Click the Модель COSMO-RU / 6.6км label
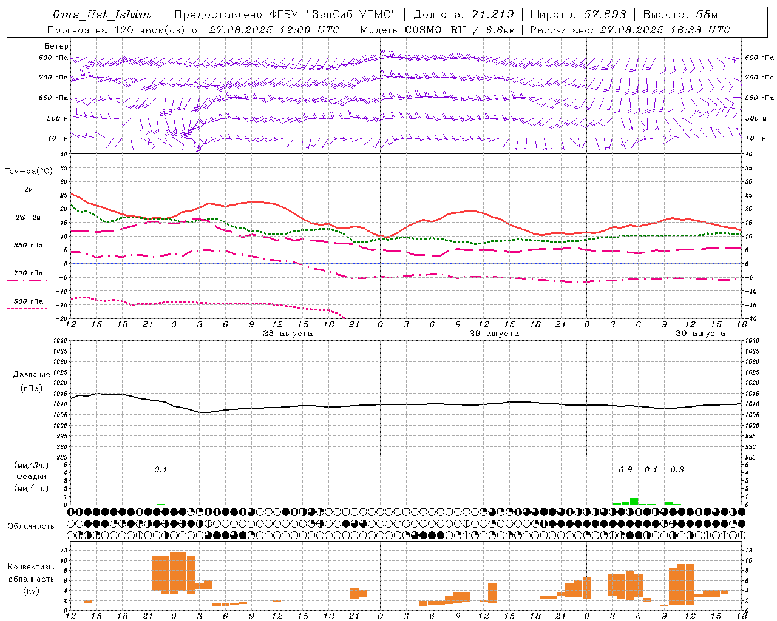Viewport: 777px width, 621px height. (x=438, y=30)
